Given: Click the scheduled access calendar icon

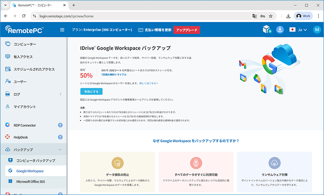Looking at the screenshot, I should tap(8, 69).
